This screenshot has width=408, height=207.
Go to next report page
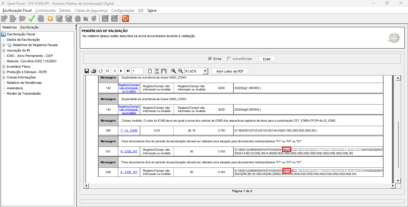pyautogui.click(x=121, y=71)
